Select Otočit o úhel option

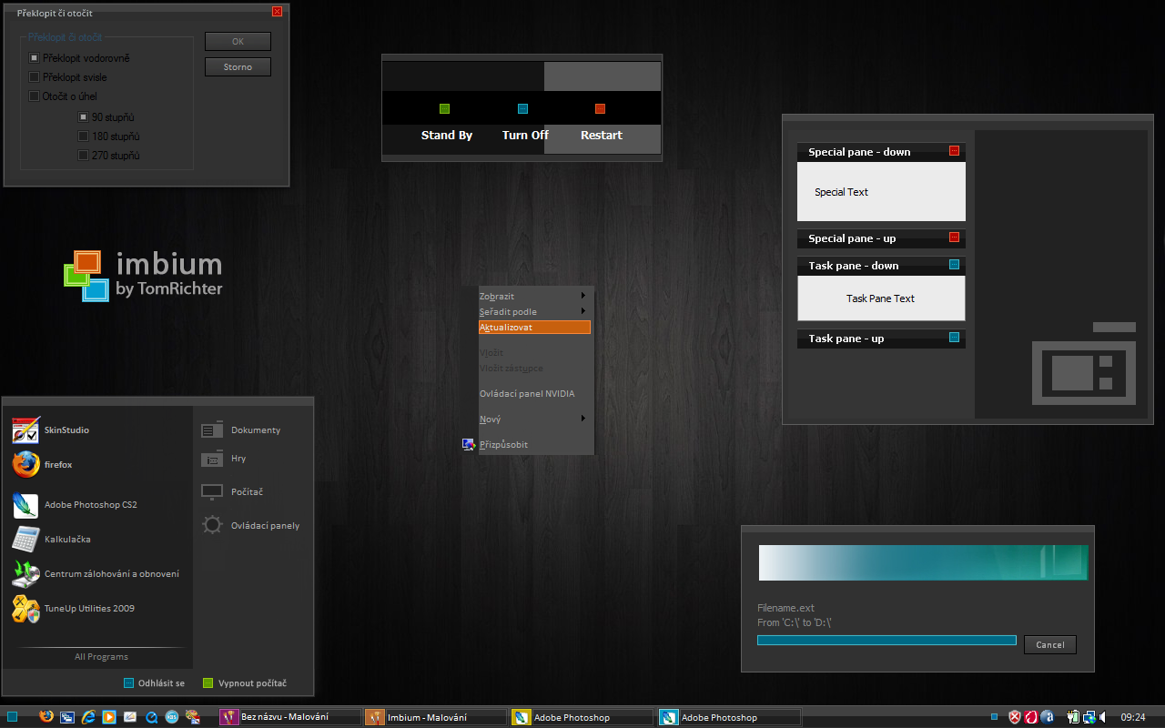coord(35,96)
